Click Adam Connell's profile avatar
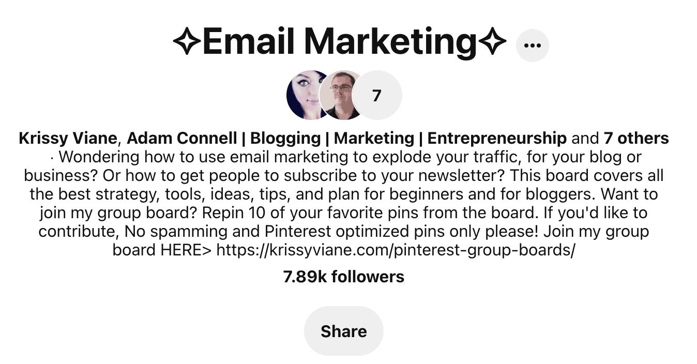The height and width of the screenshot is (364, 697). pos(340,95)
